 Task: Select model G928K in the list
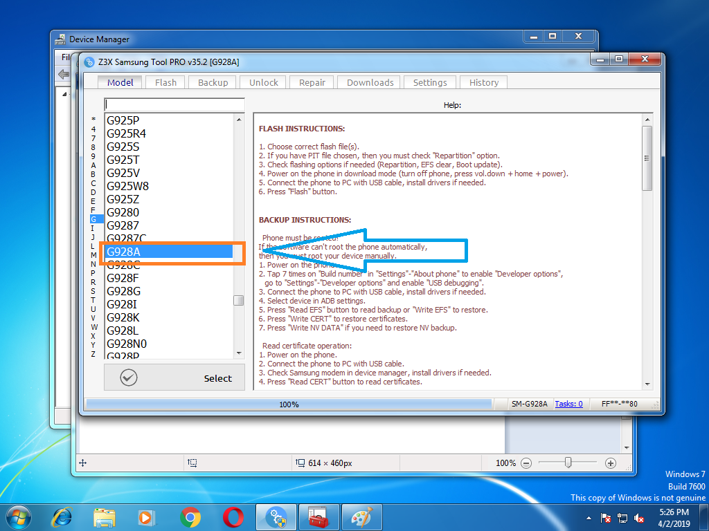tap(169, 317)
